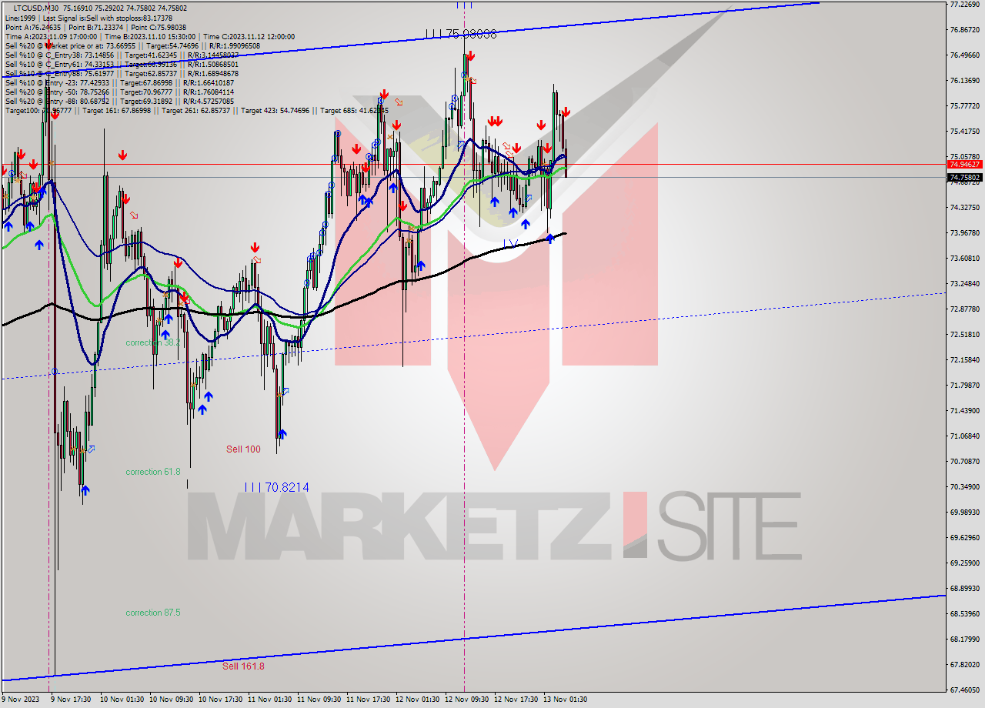The height and width of the screenshot is (708, 985).
Task: Click the Target 261: 62.85737 text
Action: click(x=195, y=110)
